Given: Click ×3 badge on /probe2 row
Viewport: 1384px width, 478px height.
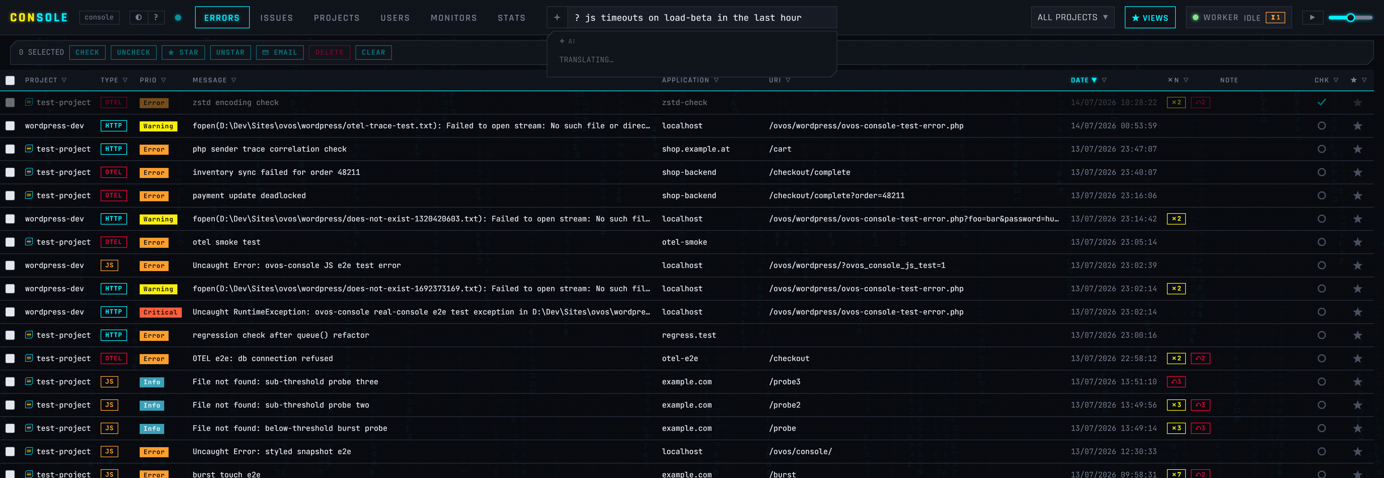Looking at the screenshot, I should [x=1176, y=405].
